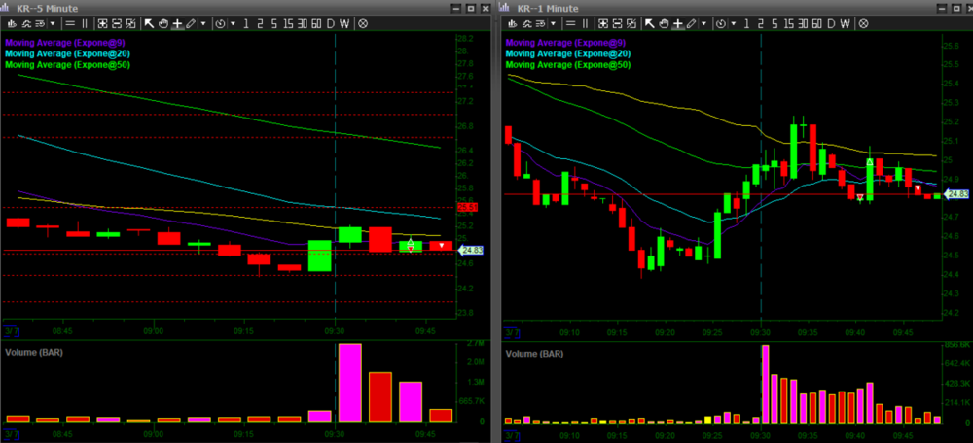973x443 pixels.
Task: Click the KR--1 Minute window title
Action: 550,8
